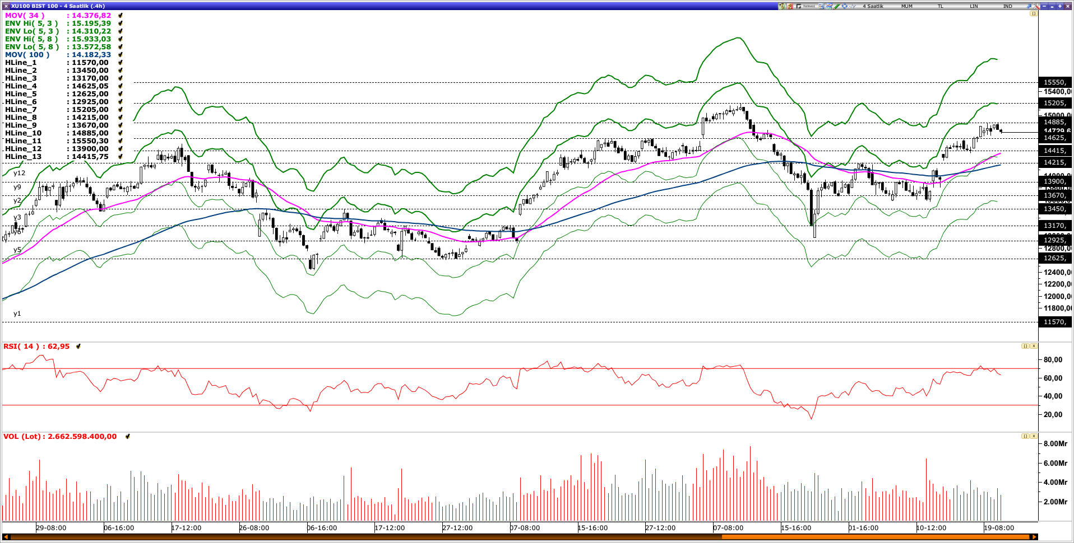Select the green pencil drawing tool
The image size is (1074, 543).
tap(837, 6)
